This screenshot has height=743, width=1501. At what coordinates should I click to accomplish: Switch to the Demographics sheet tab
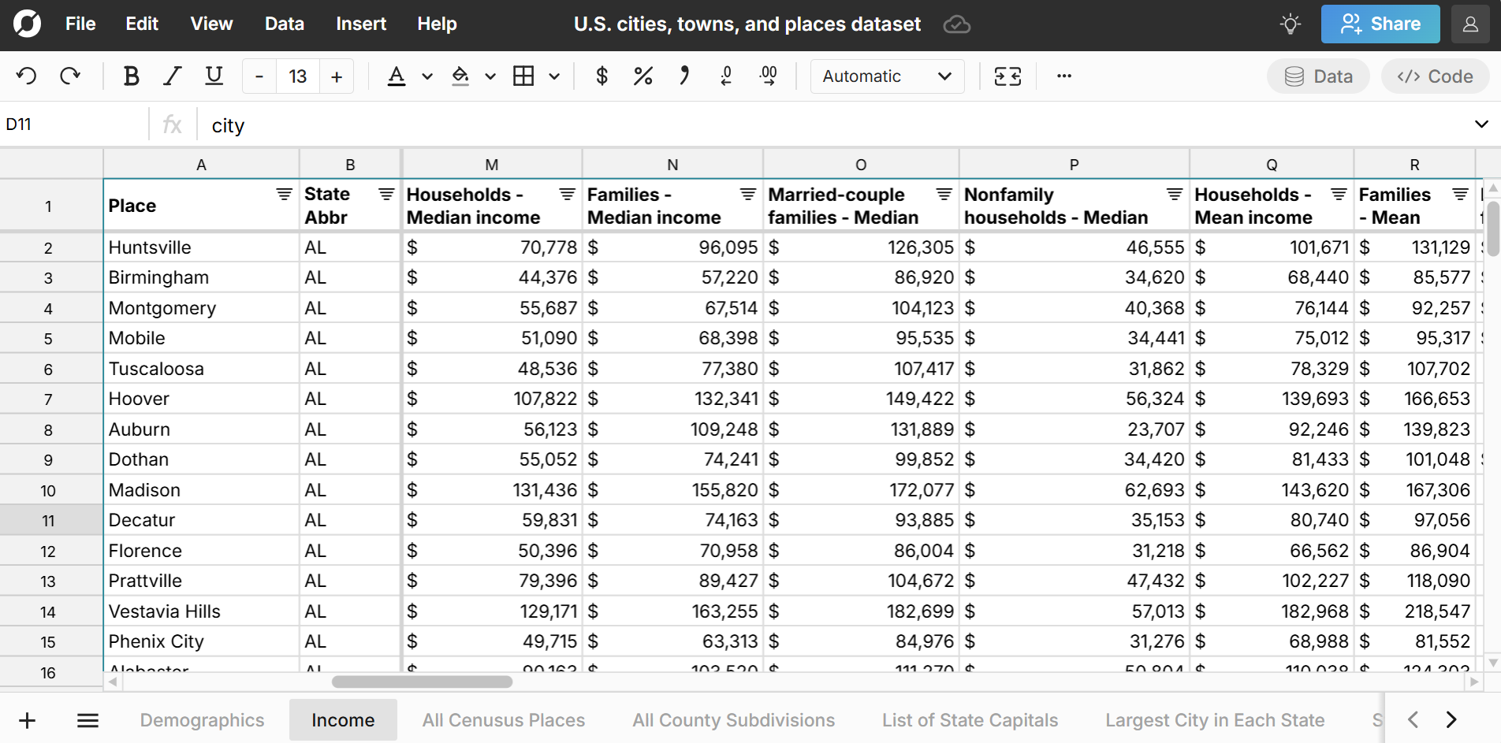tap(202, 719)
